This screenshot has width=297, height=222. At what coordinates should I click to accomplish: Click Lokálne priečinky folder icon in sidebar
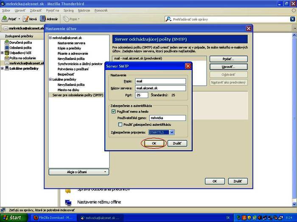pyautogui.click(x=7, y=69)
